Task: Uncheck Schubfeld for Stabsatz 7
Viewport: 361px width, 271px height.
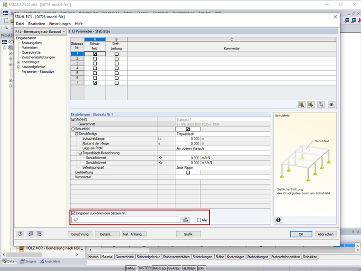Action: pos(95,83)
